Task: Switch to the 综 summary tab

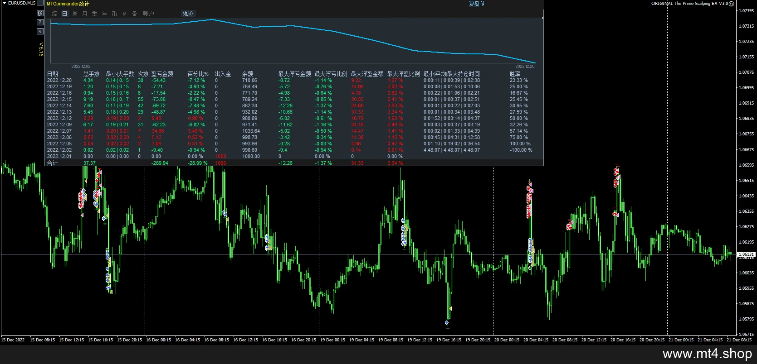Action: 55,14
